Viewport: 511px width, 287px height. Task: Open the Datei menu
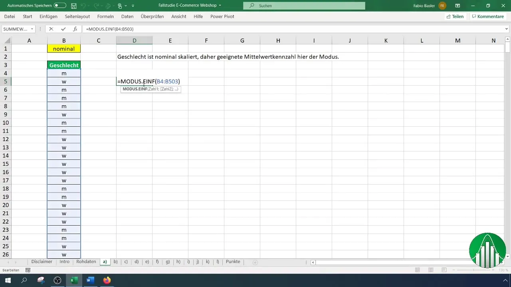(10, 16)
